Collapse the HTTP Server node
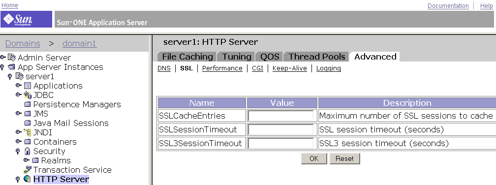This screenshot has width=496, height=185. [x=18, y=180]
